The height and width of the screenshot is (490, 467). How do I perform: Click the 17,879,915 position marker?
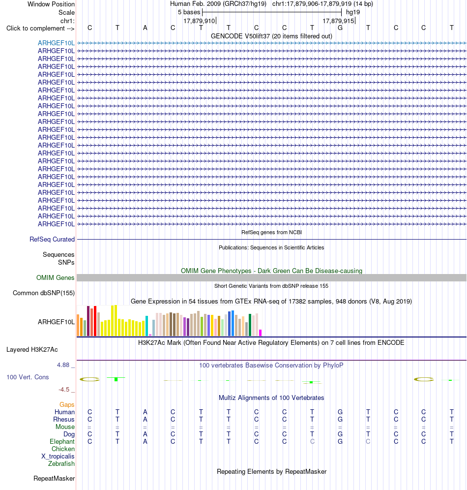(x=338, y=21)
